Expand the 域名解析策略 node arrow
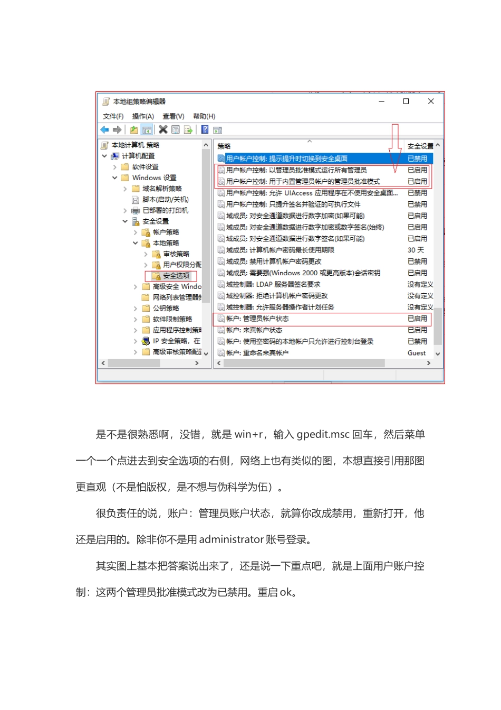The image size is (501, 710). [x=125, y=189]
